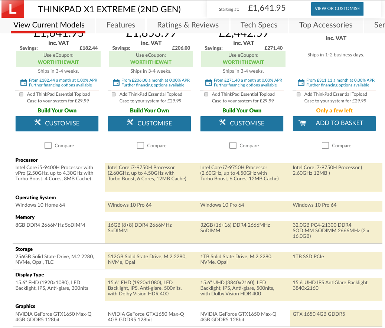
Task: Switch to the Features tab
Action: (x=121, y=25)
